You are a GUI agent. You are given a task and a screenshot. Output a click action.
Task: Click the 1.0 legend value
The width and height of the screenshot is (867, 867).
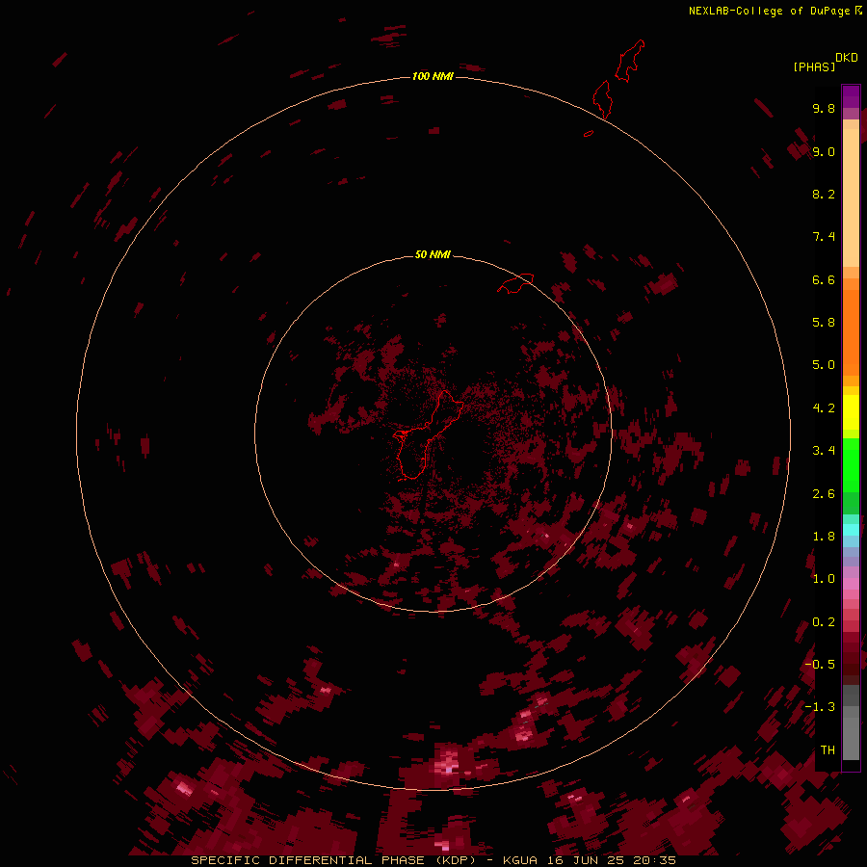pyautogui.click(x=824, y=579)
